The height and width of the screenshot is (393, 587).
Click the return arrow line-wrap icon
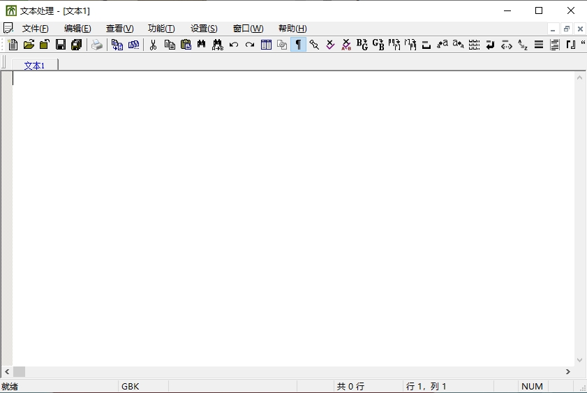click(x=490, y=45)
